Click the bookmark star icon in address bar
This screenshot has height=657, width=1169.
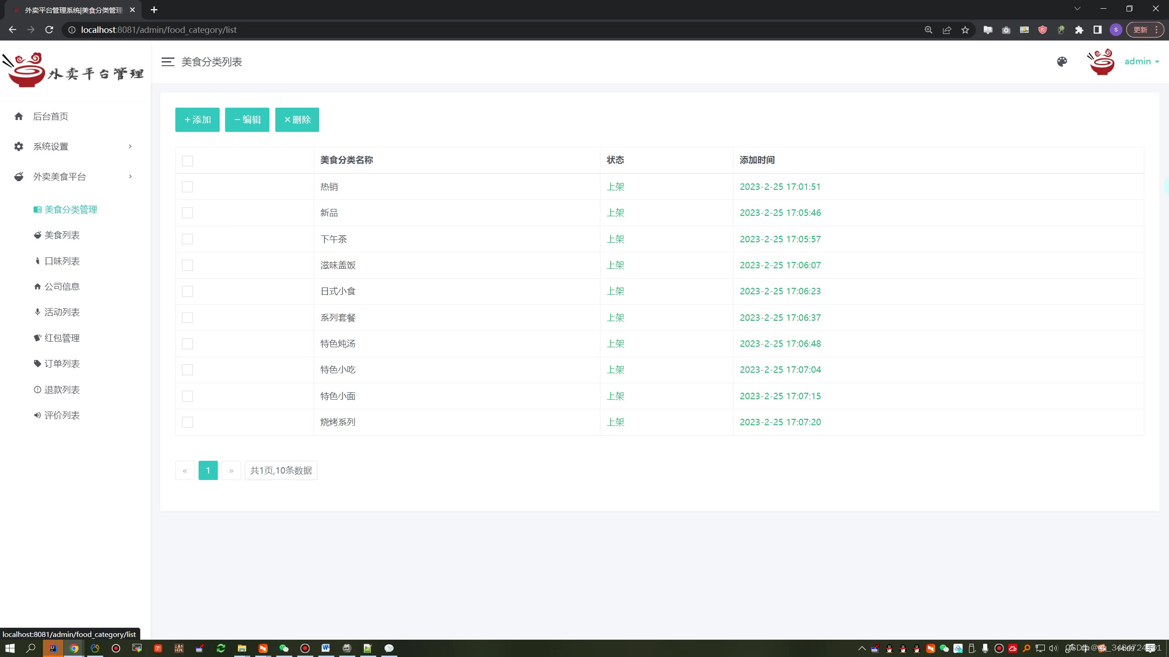pos(965,30)
